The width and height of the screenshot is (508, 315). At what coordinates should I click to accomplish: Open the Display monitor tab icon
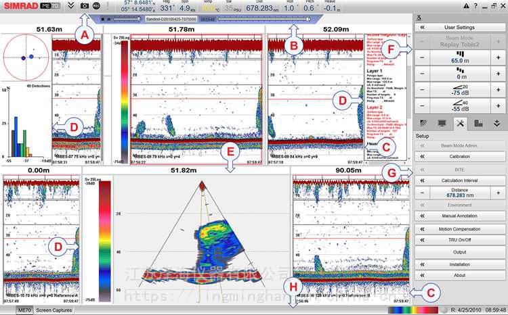click(442, 123)
